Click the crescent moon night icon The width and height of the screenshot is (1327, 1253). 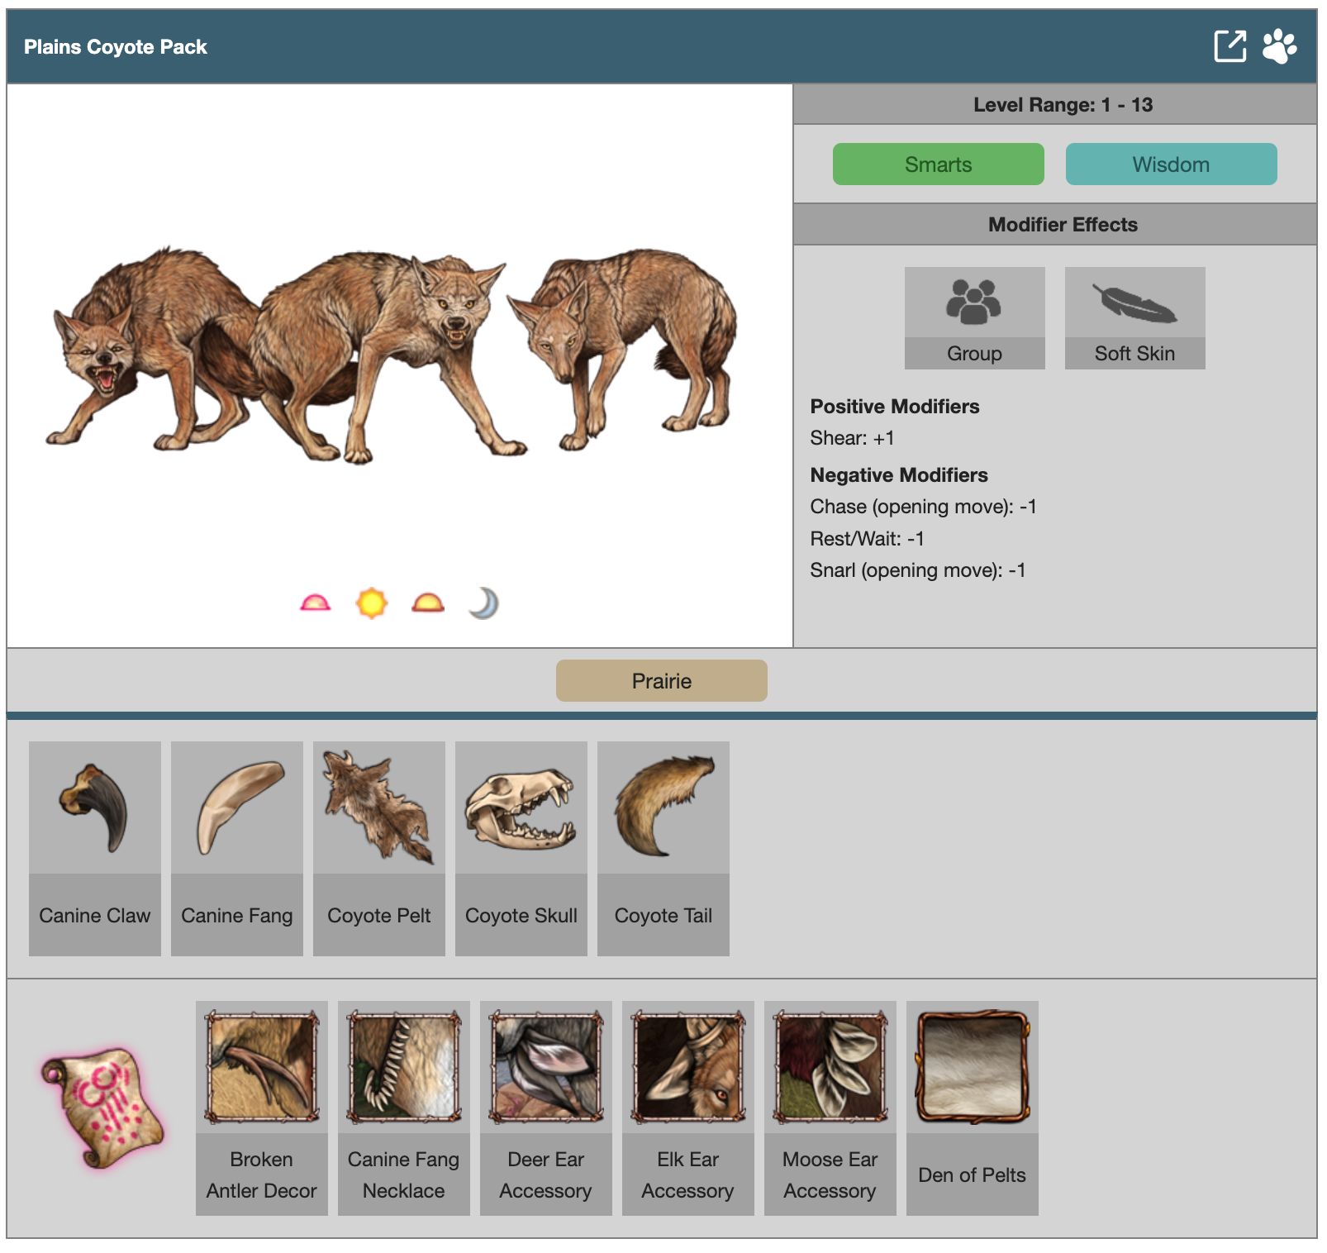(x=483, y=603)
